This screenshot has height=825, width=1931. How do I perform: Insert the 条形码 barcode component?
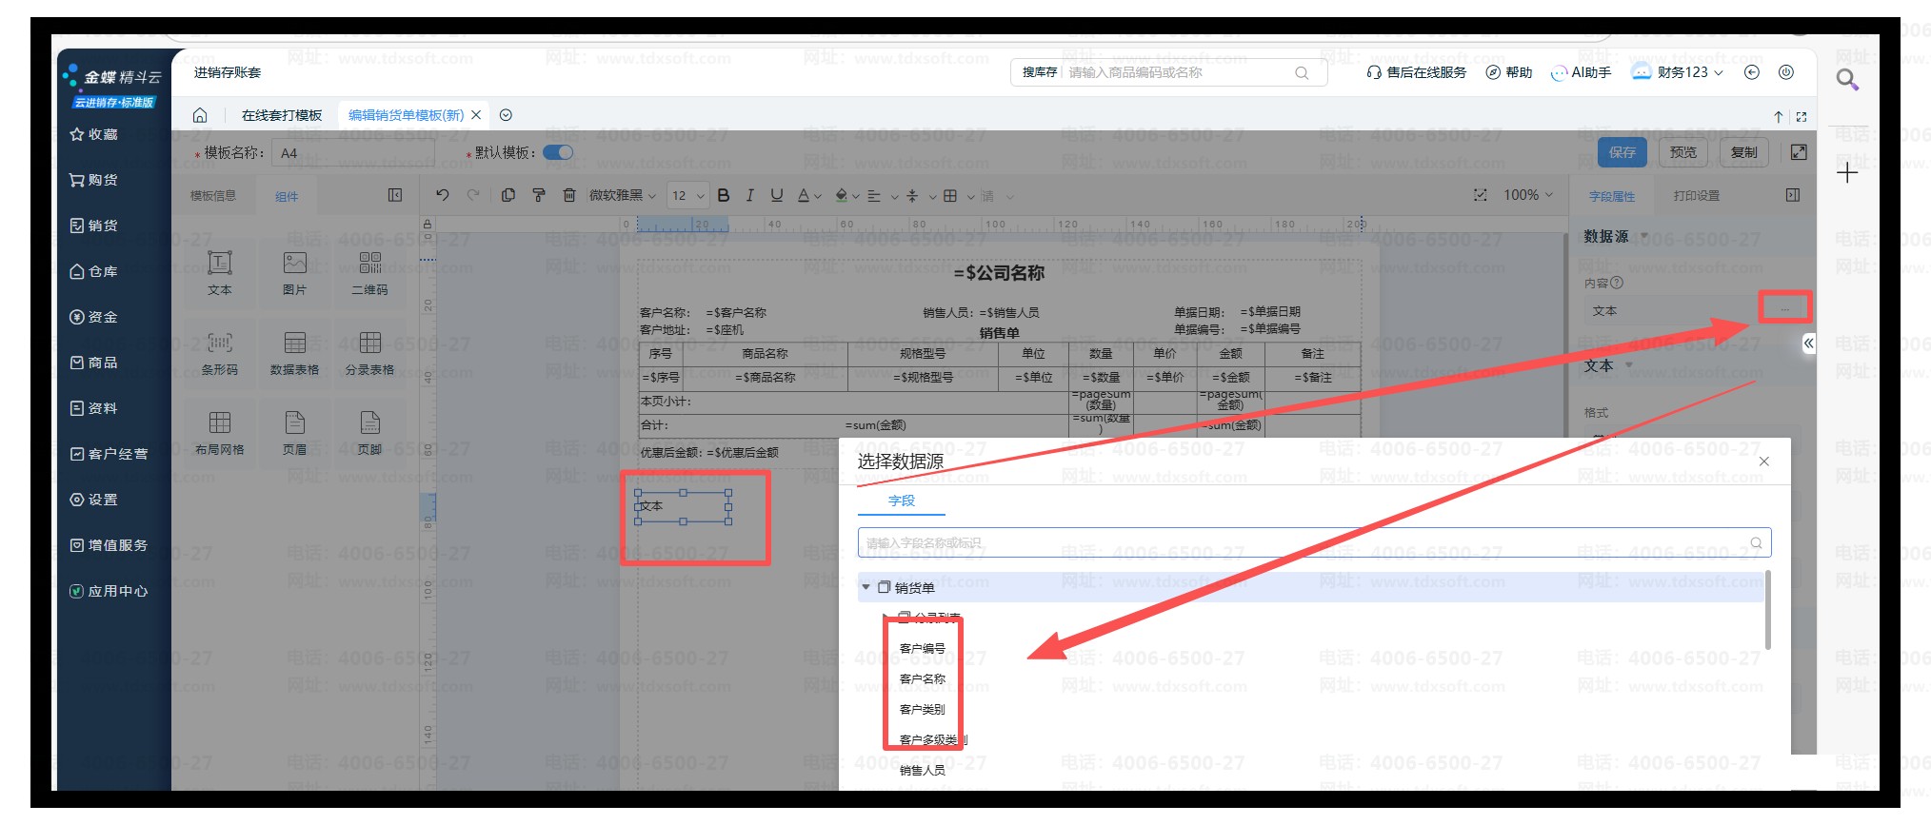(220, 352)
